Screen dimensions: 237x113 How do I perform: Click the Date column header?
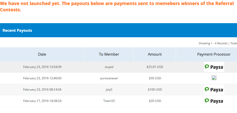click(42, 54)
